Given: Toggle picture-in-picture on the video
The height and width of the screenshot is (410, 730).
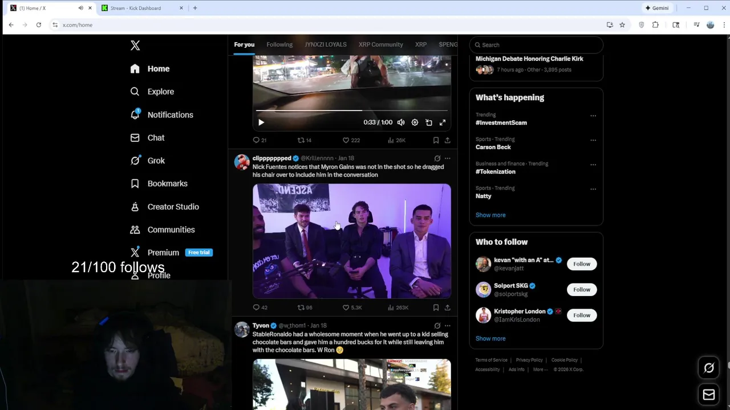Looking at the screenshot, I should click(x=428, y=122).
